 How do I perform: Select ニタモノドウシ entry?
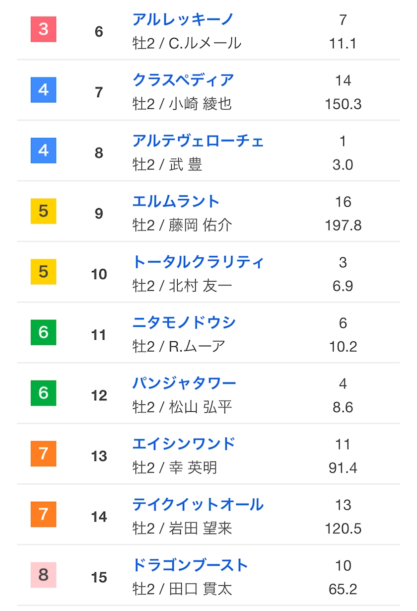(184, 322)
